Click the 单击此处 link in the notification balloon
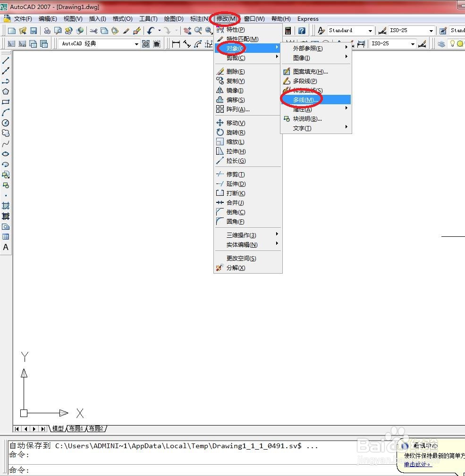This screenshot has width=465, height=476. click(417, 464)
